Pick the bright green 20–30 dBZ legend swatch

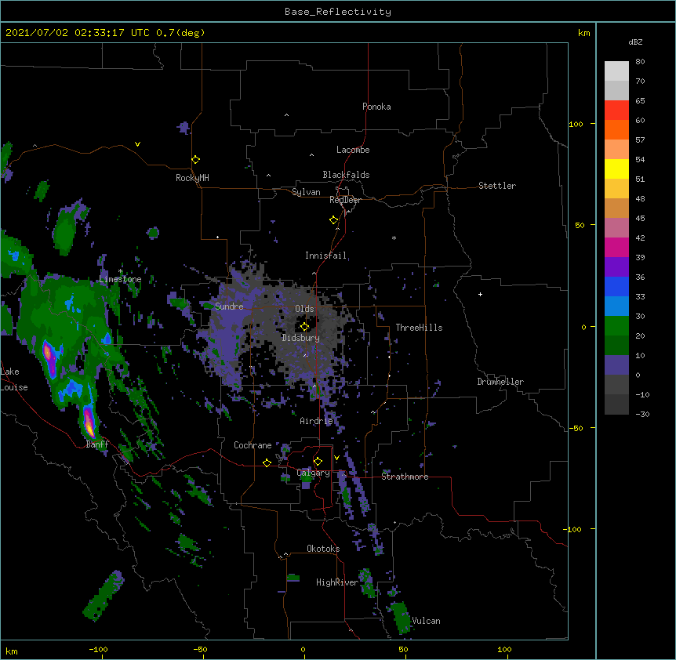(616, 326)
